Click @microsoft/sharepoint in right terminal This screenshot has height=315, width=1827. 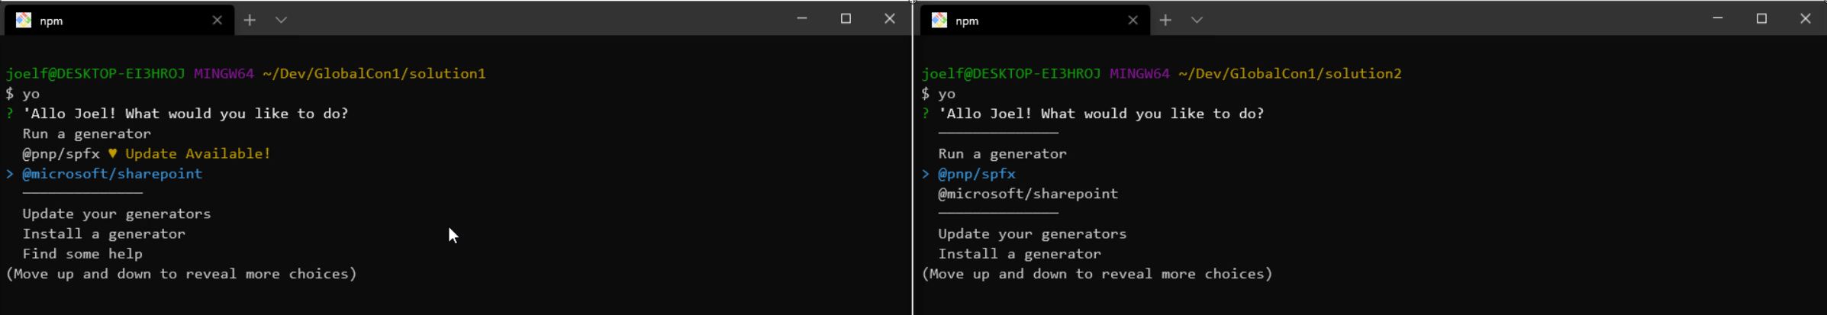(x=1028, y=194)
